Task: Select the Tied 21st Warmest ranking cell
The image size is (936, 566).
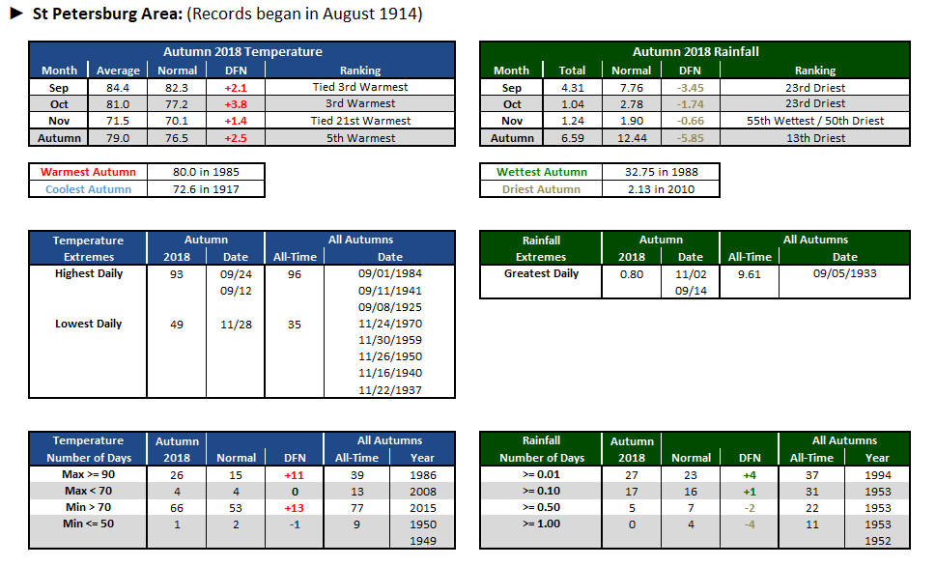Action: point(360,121)
